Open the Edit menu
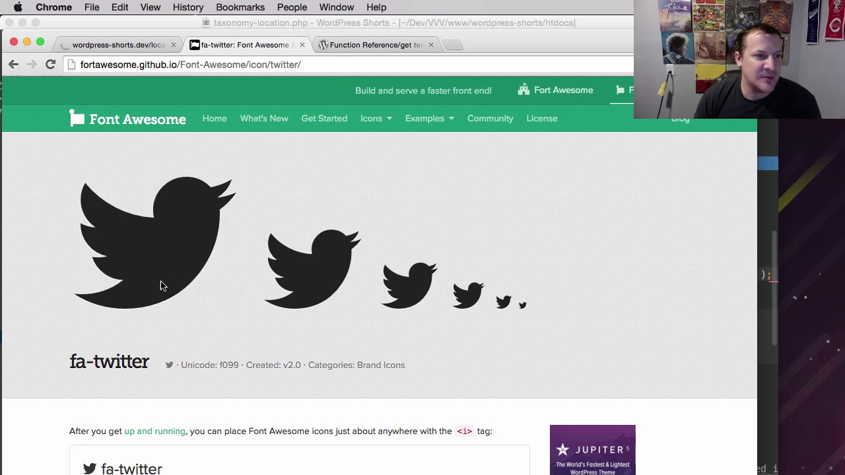The image size is (845, 475). [x=119, y=7]
